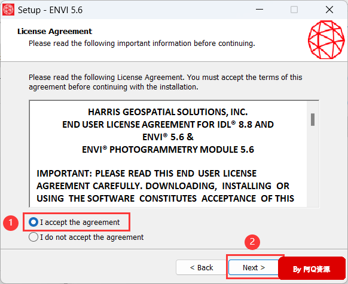Continue with the Next > button
Viewport: 348px width, 284px height.
pyautogui.click(x=254, y=267)
